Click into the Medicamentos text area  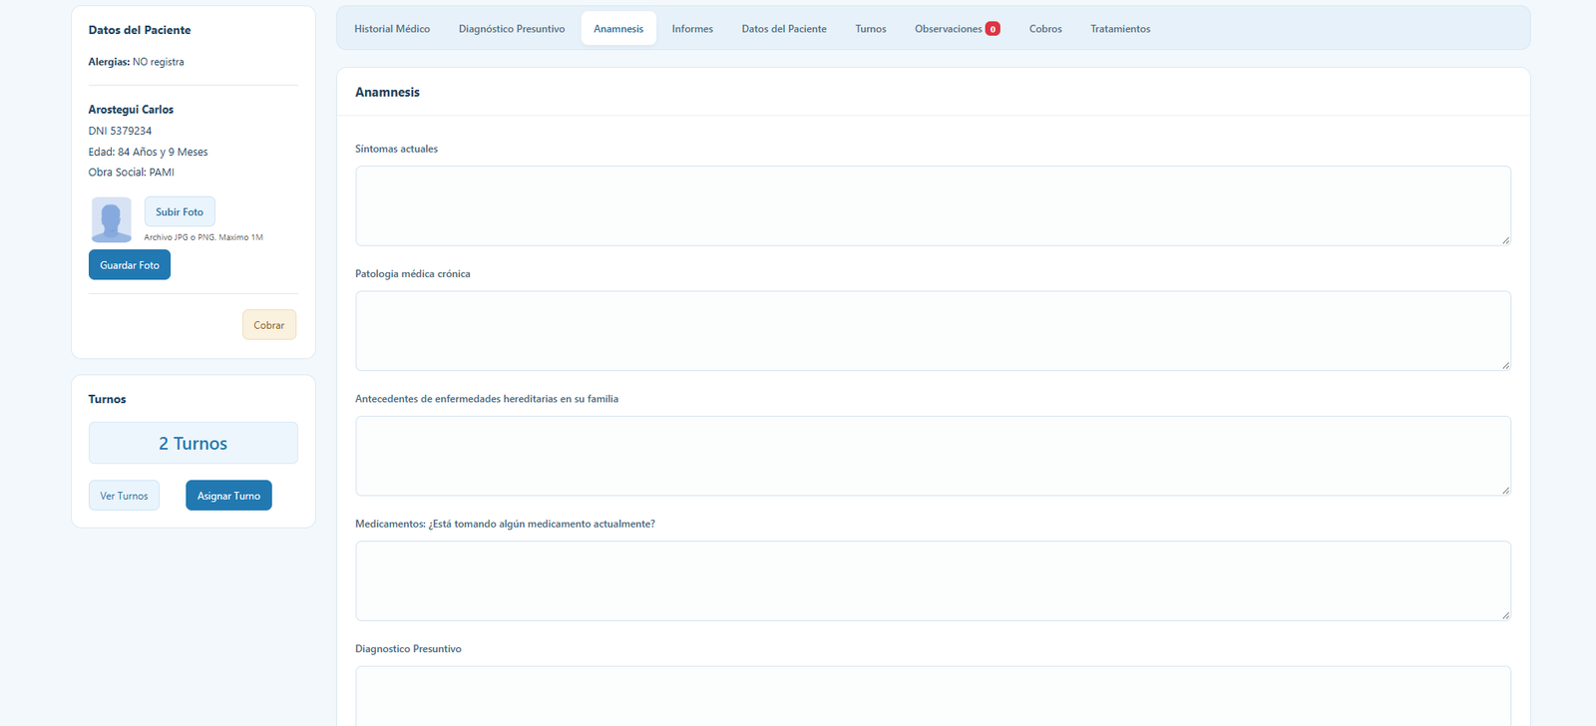933,580
